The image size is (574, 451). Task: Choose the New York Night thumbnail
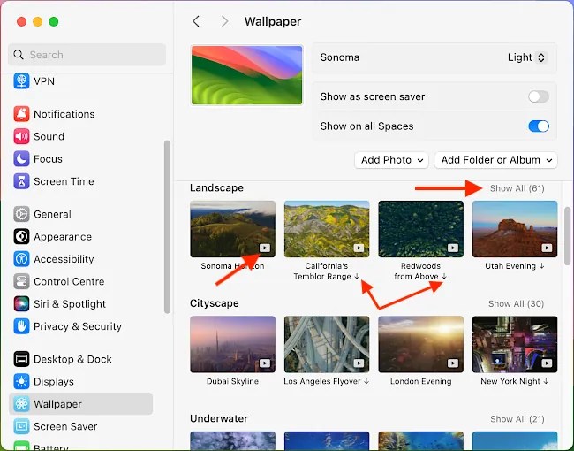515,344
